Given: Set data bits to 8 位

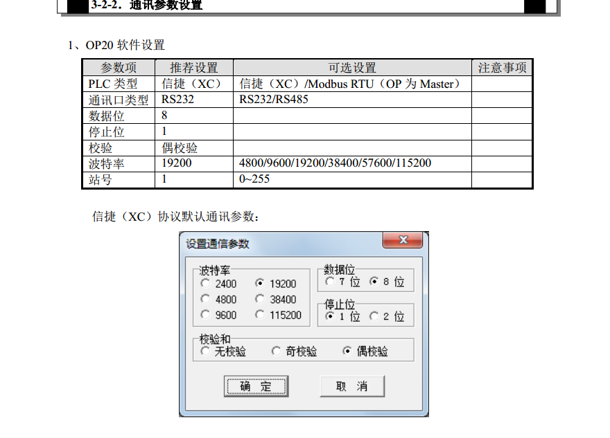Looking at the screenshot, I should (x=374, y=282).
